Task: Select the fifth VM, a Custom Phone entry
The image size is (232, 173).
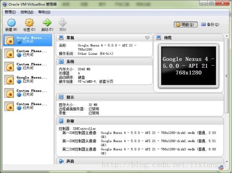Action: (28, 93)
